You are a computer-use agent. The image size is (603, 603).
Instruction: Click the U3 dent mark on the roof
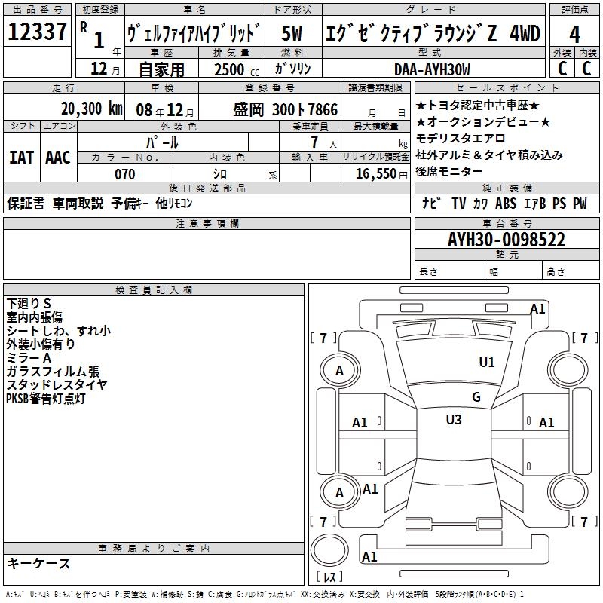pos(454,420)
